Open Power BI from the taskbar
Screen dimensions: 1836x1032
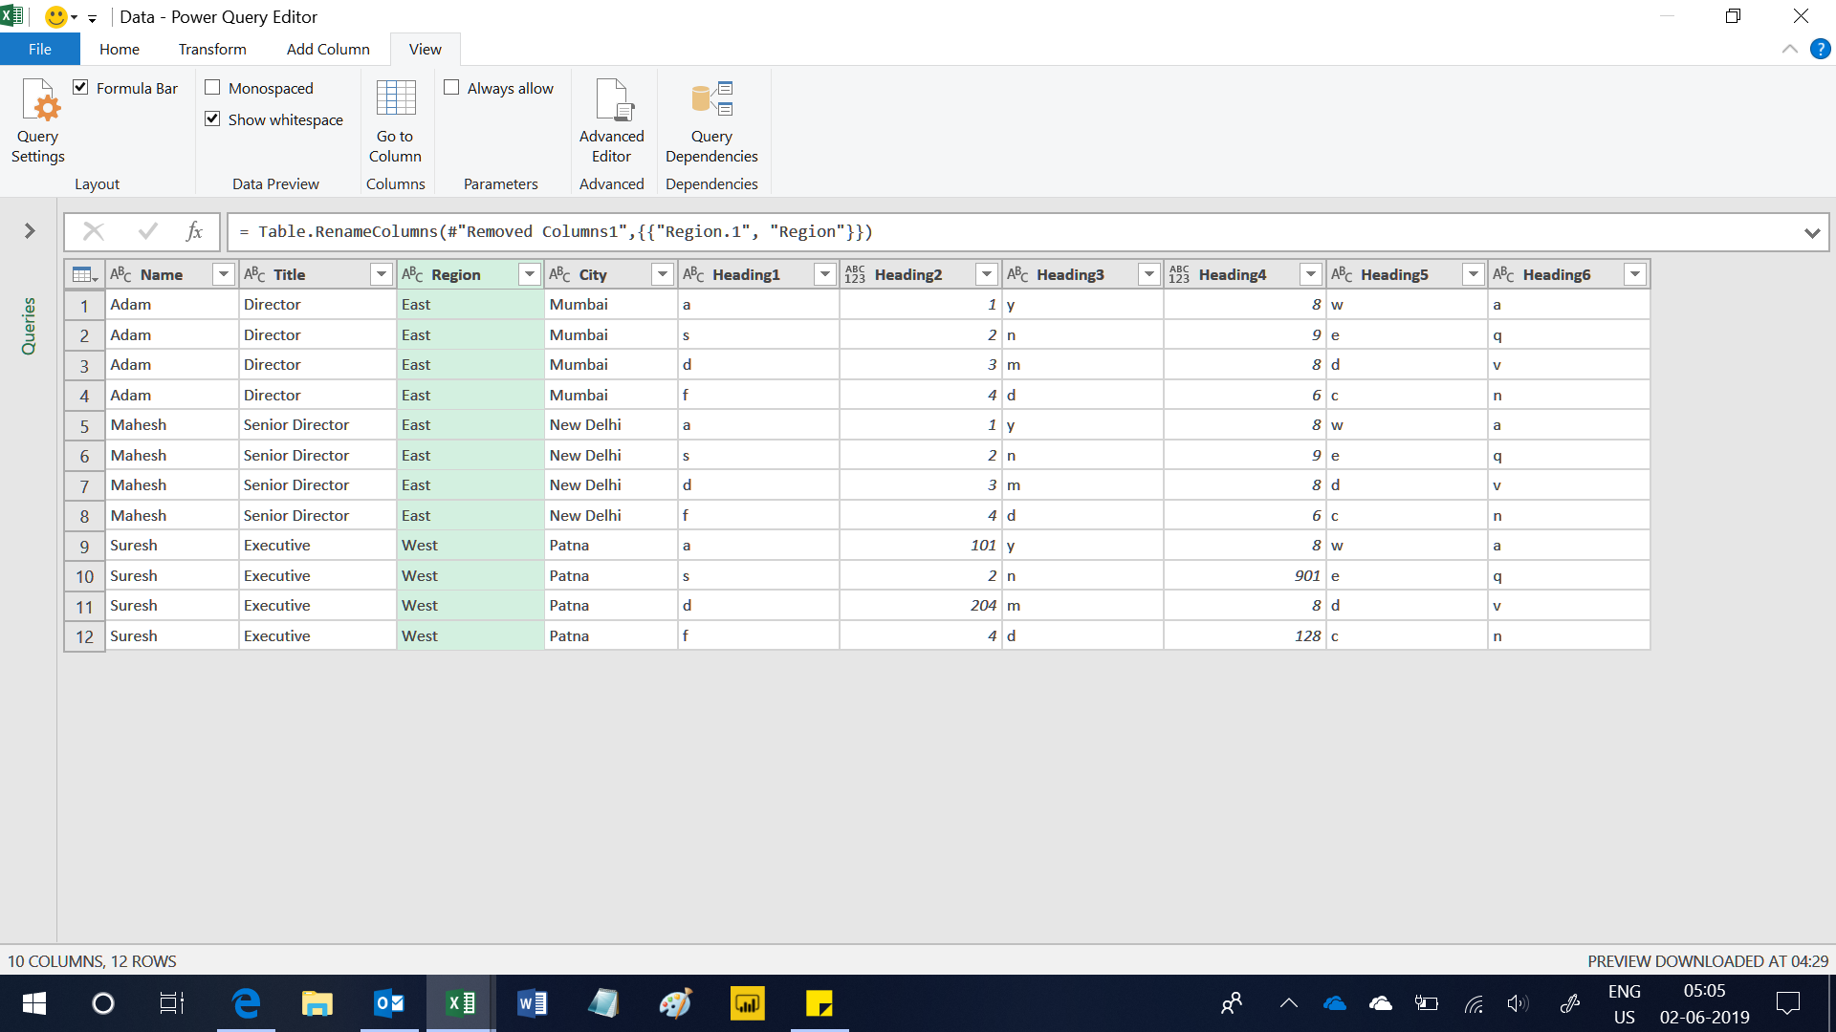(x=748, y=1003)
